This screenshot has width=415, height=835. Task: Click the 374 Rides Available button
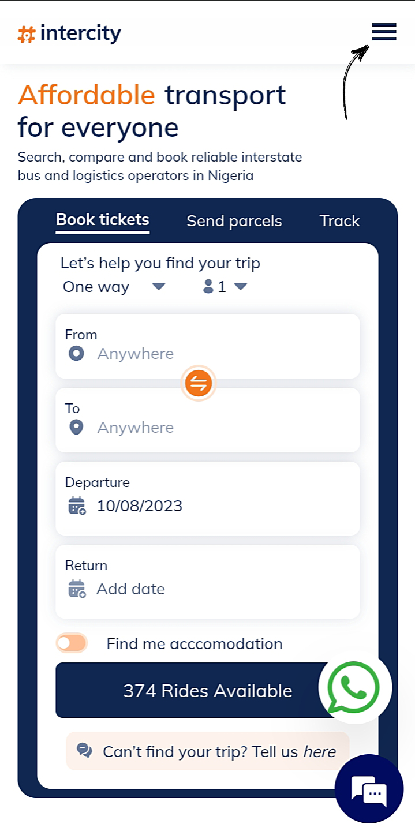(x=190, y=691)
